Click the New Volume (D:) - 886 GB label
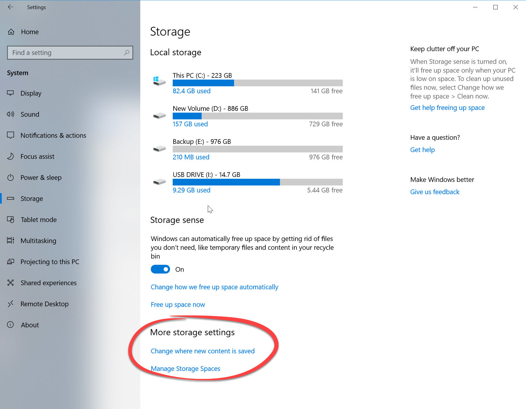 pos(210,109)
